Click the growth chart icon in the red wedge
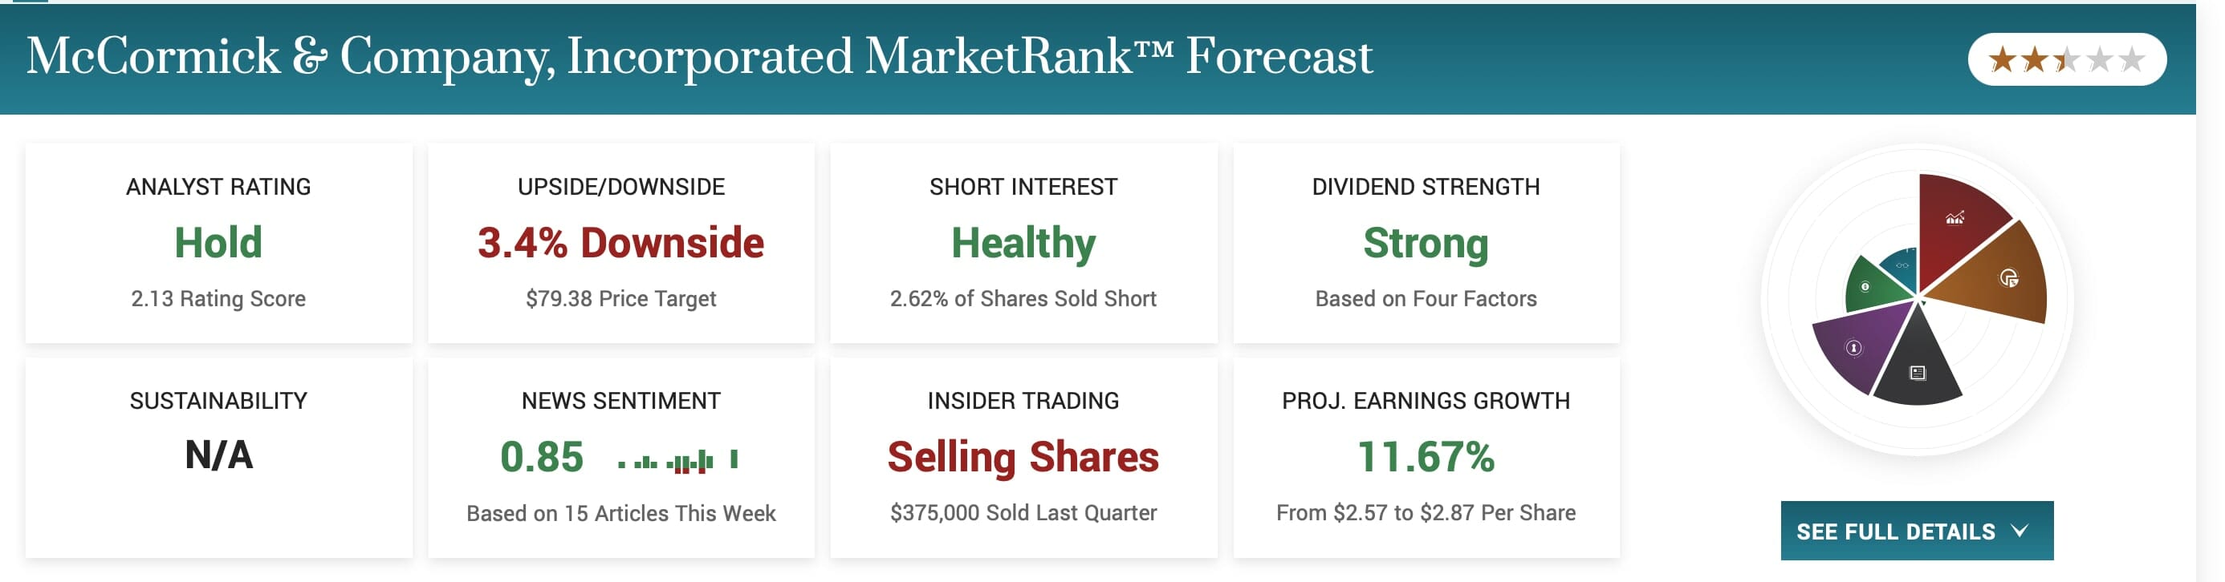 pos(1955,218)
